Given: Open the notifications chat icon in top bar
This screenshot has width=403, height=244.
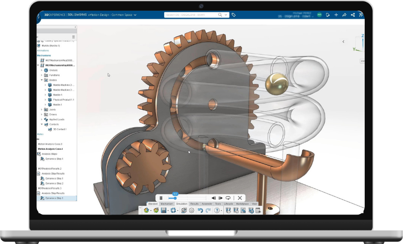Looking at the screenshot, I should click(328, 15).
